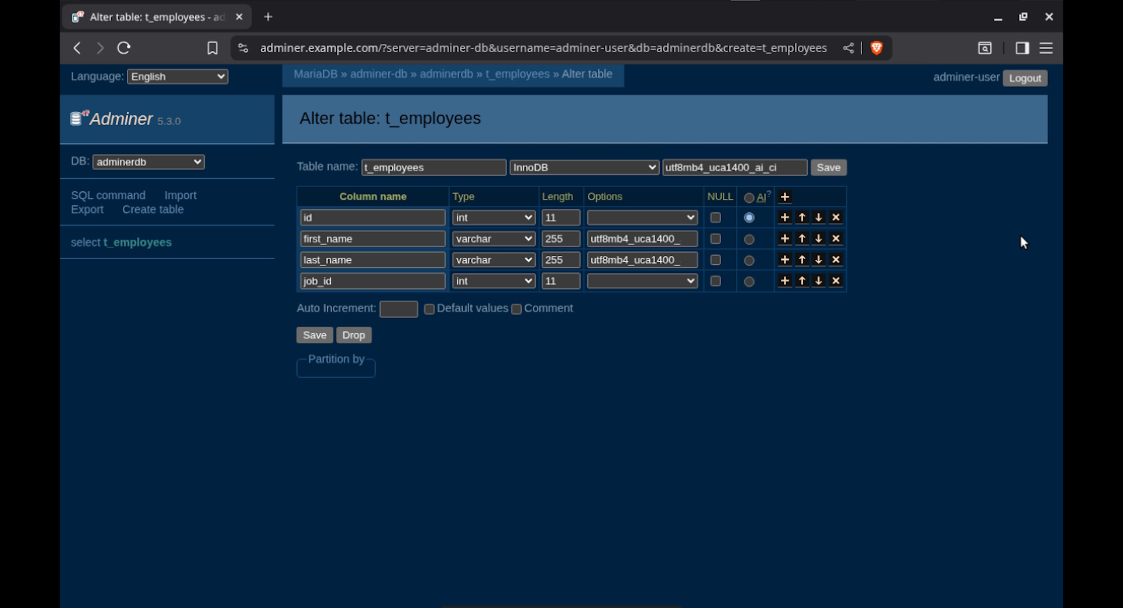Expand the InnoDB engine dropdown
This screenshot has height=608, width=1123.
[x=584, y=168]
